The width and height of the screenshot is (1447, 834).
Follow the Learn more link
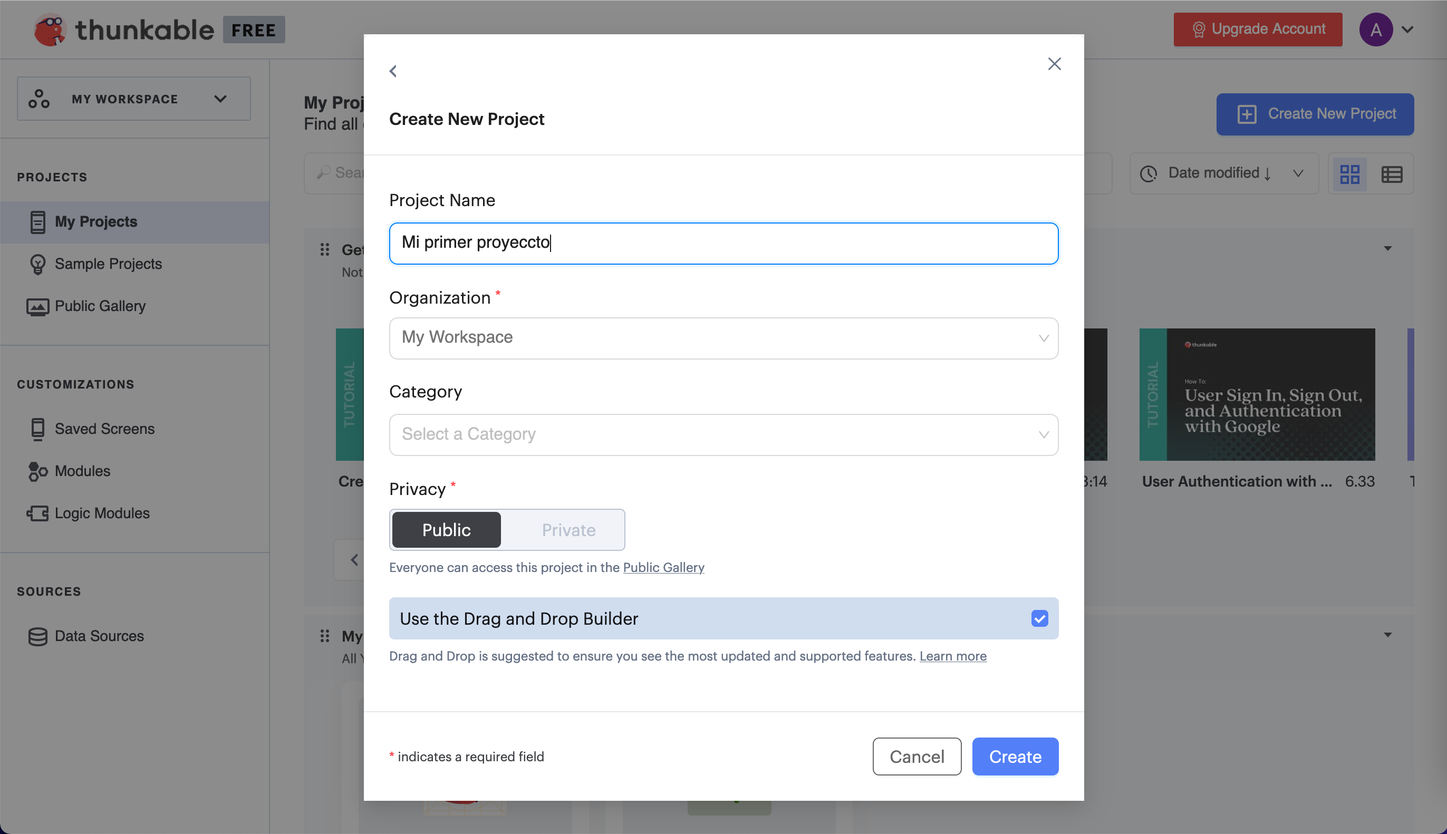coord(953,656)
